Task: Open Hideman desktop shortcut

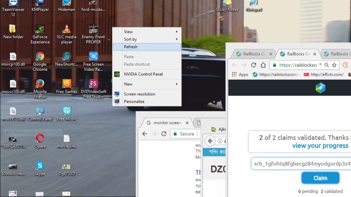Action: click(x=66, y=6)
